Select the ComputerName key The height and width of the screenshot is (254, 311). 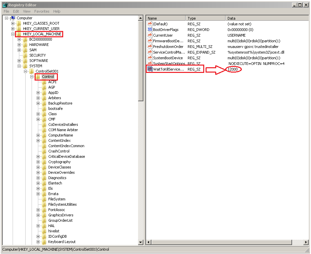click(x=61, y=135)
